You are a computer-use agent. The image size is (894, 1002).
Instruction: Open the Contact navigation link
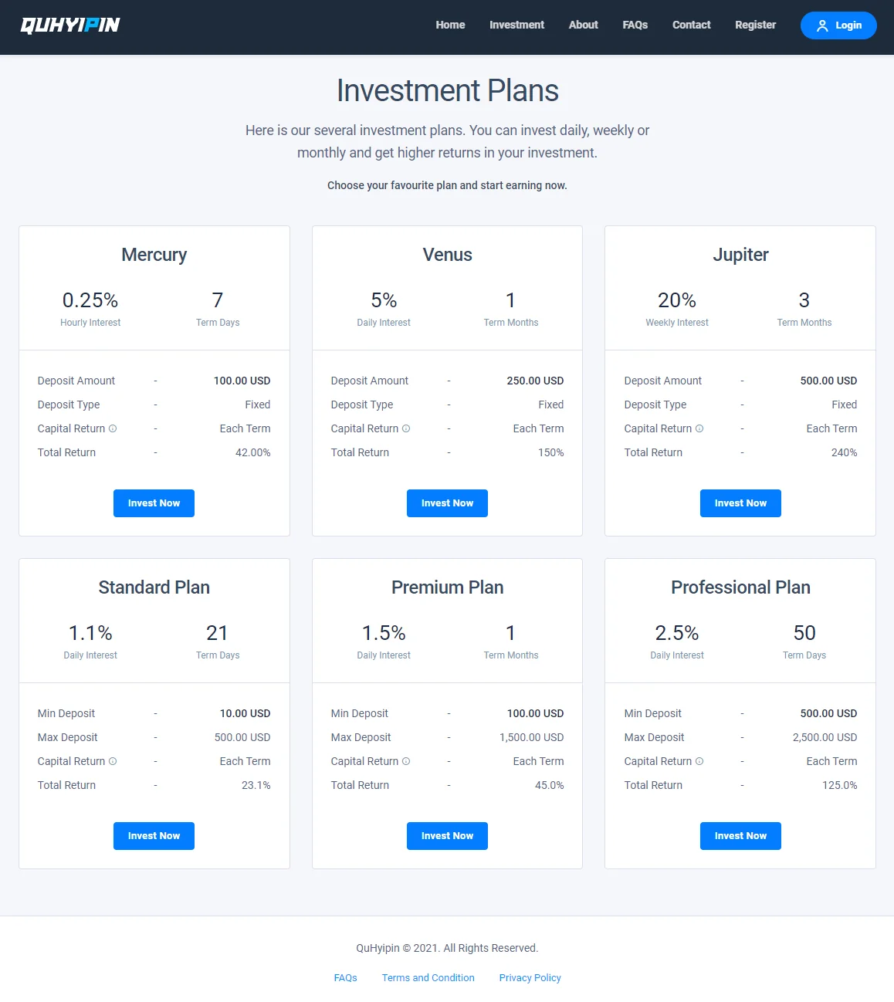tap(691, 25)
